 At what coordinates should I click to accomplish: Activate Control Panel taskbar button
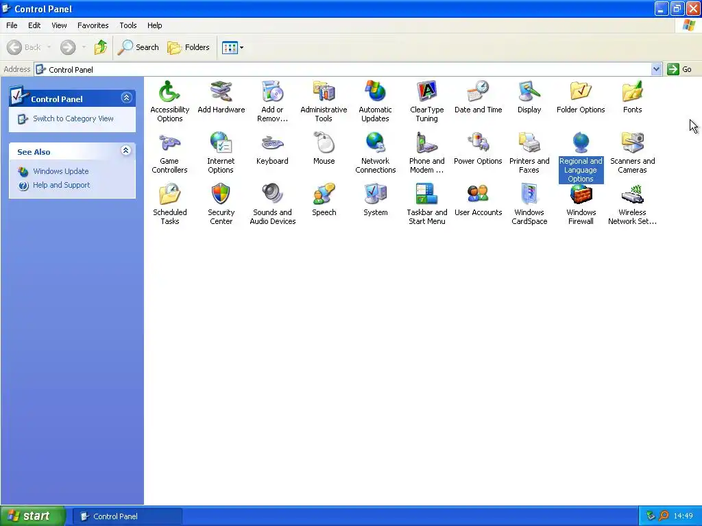point(128,516)
